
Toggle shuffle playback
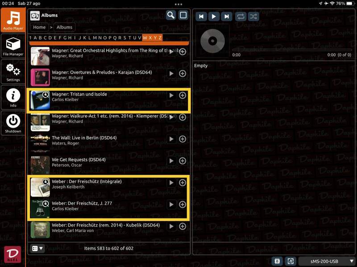253,16
